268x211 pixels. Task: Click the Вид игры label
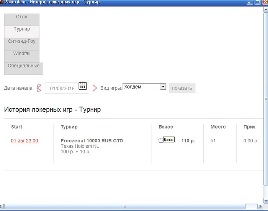coord(111,88)
